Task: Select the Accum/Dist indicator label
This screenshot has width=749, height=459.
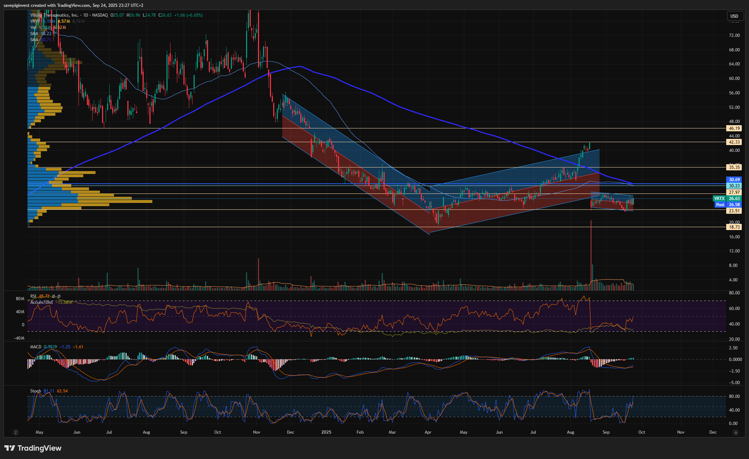Action: coord(42,302)
